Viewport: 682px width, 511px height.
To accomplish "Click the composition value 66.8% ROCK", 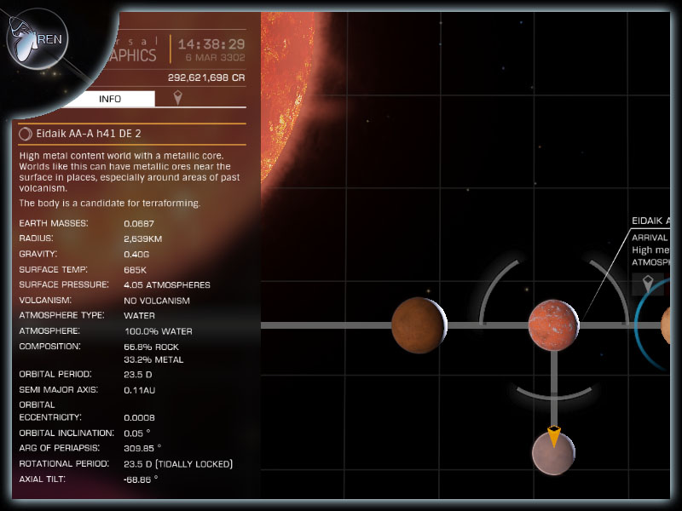I will click(152, 347).
